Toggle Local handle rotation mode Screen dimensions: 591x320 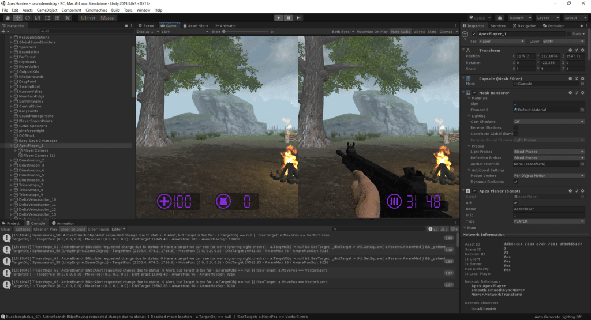[108, 18]
